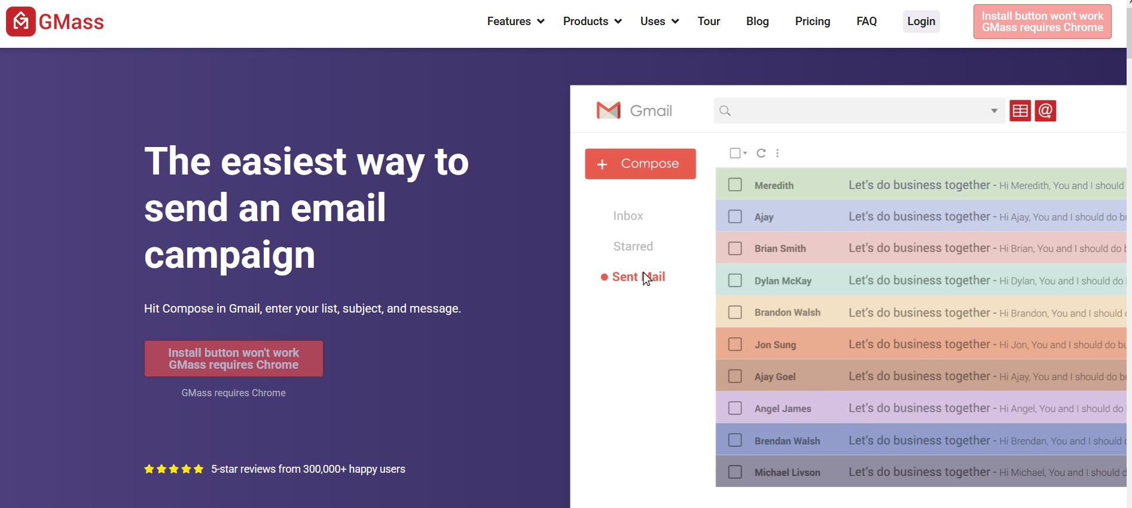Check the Brian Smith email checkbox
Viewport: 1132px width, 508px height.
click(735, 248)
